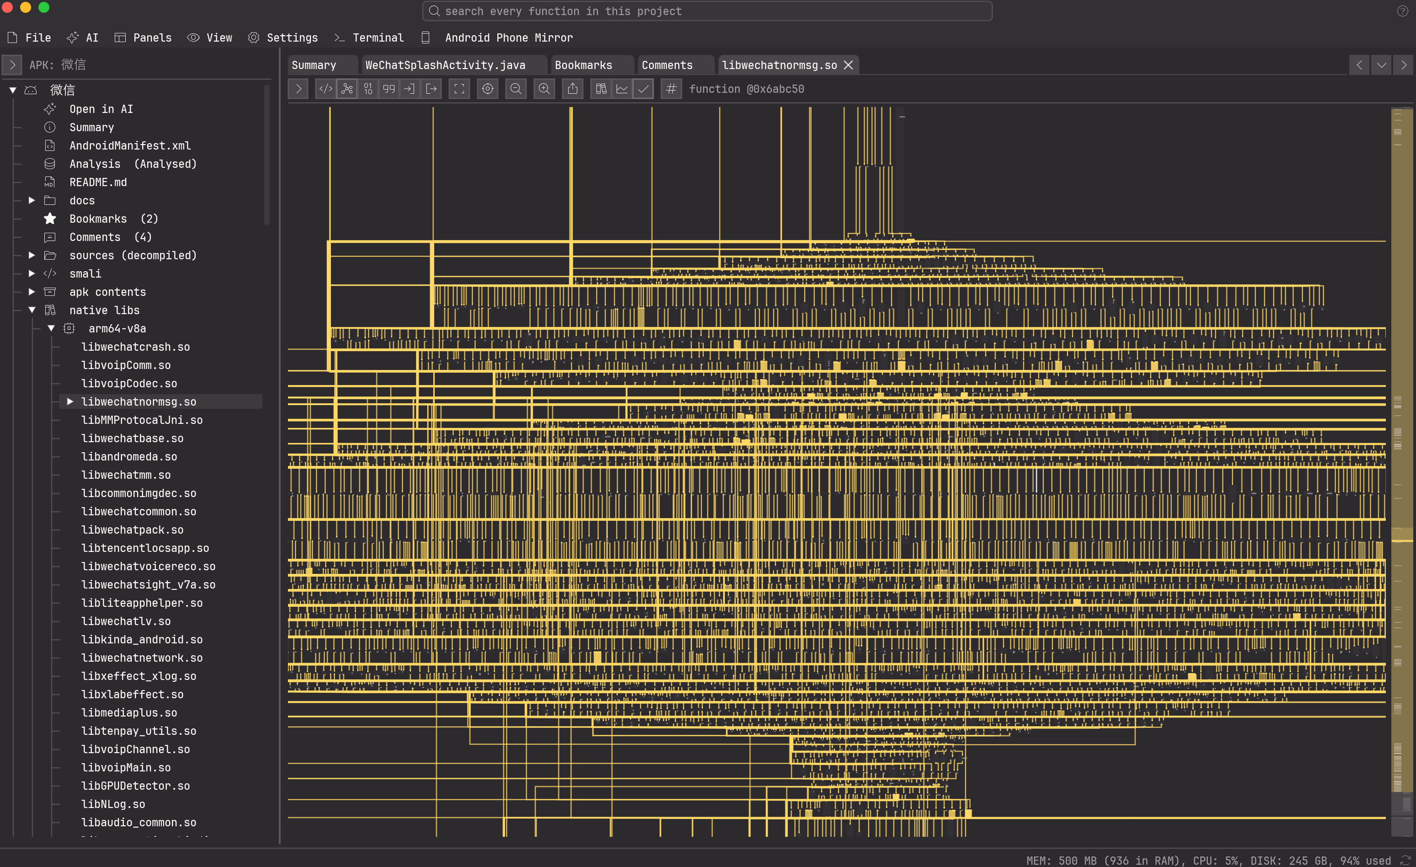Click the hash (#) address icon
This screenshot has height=867, width=1416.
pos(671,89)
